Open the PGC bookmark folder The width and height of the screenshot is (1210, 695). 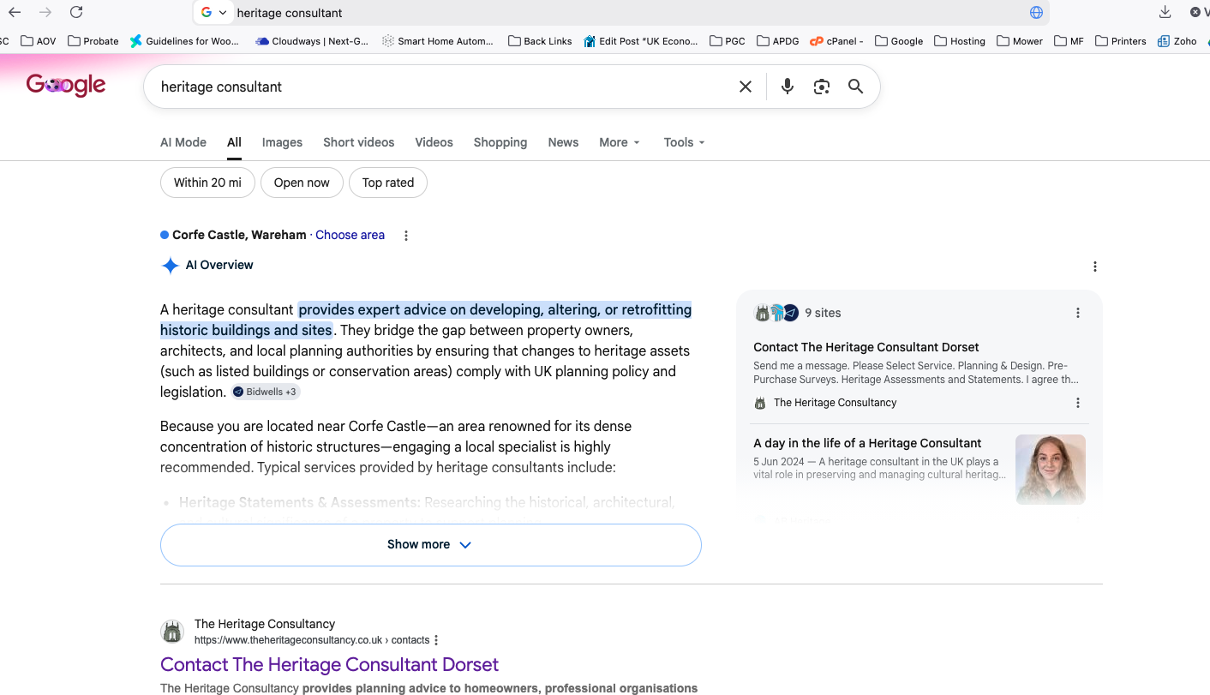coord(728,41)
